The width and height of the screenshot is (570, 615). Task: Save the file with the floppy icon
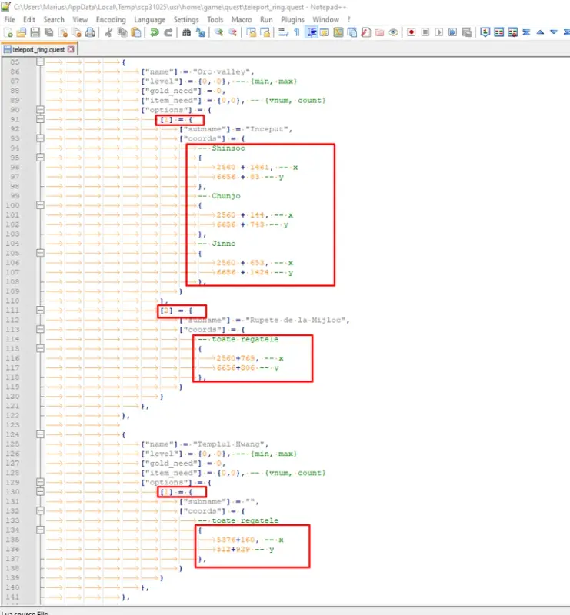click(35, 32)
